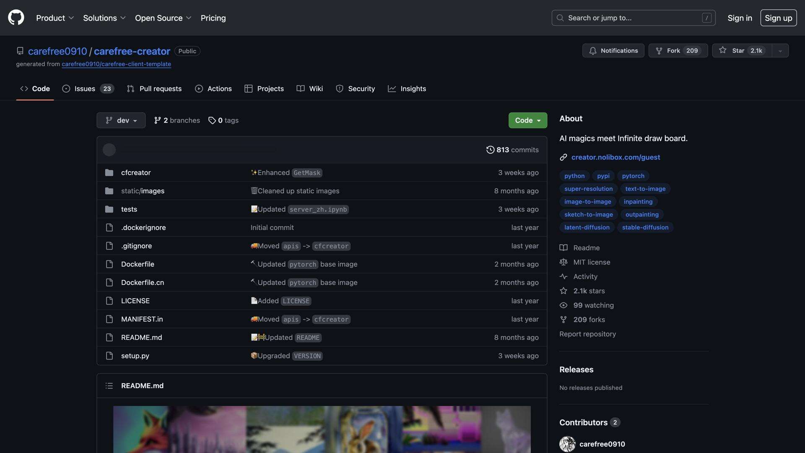This screenshot has height=453, width=805.
Task: Click the link chain icon near creator.nolibox.com
Action: coord(563,157)
